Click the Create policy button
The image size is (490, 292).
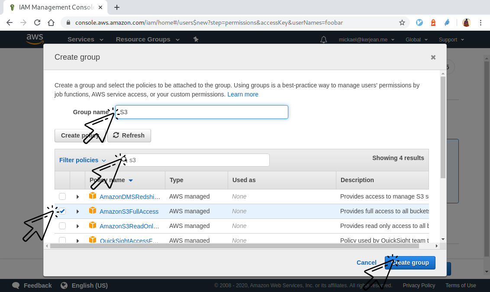[x=80, y=135]
